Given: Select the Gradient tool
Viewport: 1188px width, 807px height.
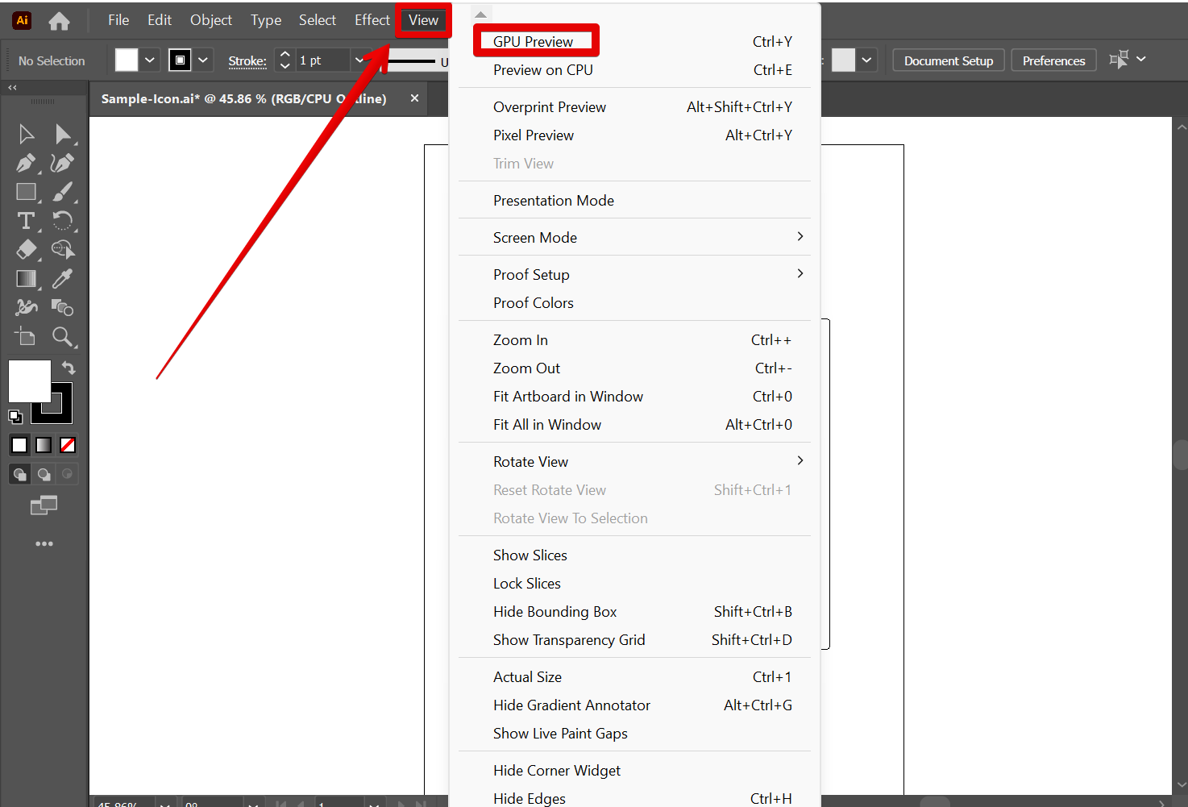Looking at the screenshot, I should click(26, 279).
